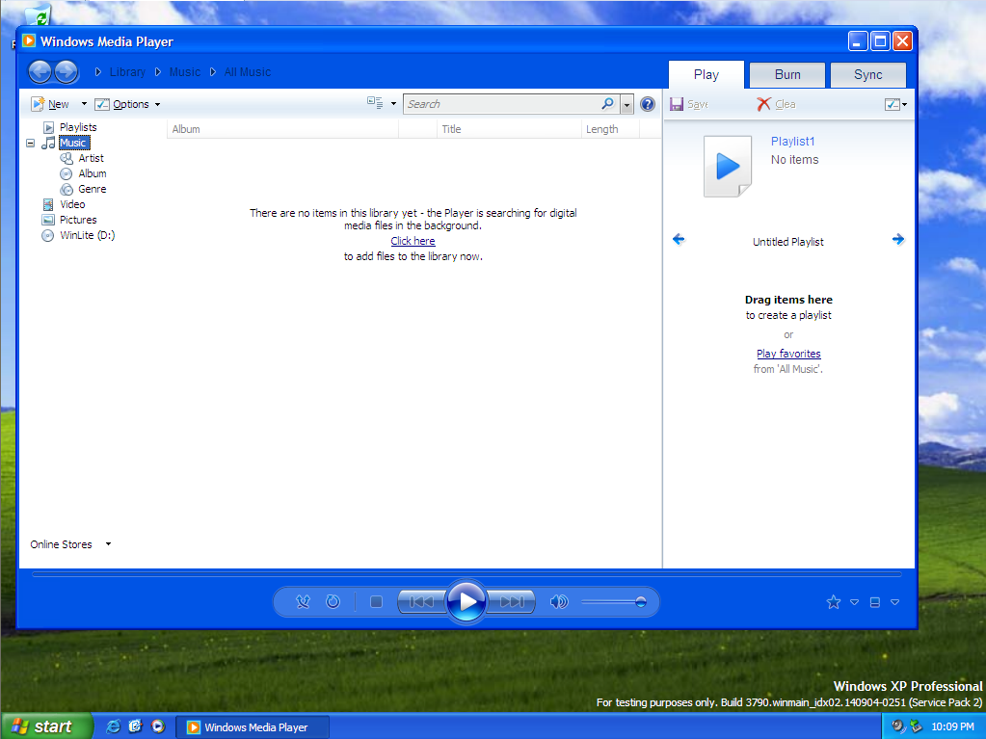Start playback with the big Play button
The image size is (986, 739).
point(466,601)
